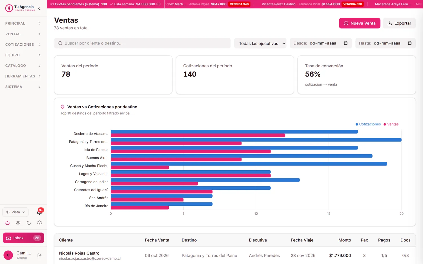Open the Desde date calendar picker icon
Image resolution: width=423 pixels, height=264 pixels.
pos(346,43)
